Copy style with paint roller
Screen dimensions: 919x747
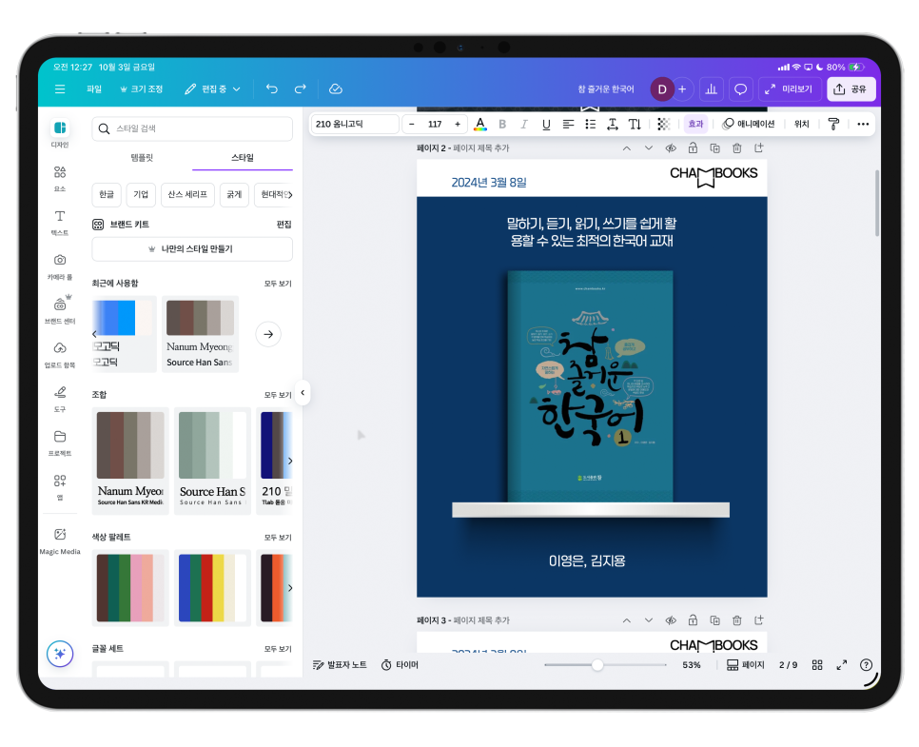coord(833,125)
